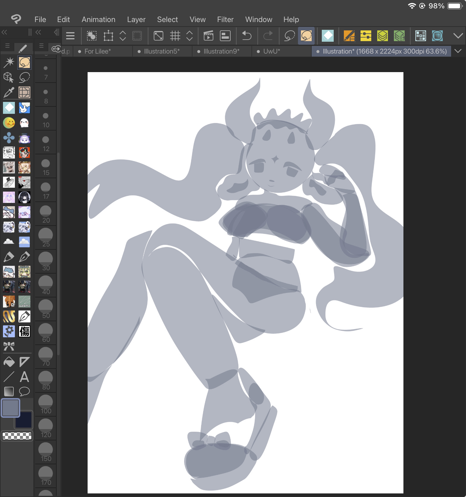Collapse the tool palette with double arrows
This screenshot has width=466, height=497.
pos(4,32)
